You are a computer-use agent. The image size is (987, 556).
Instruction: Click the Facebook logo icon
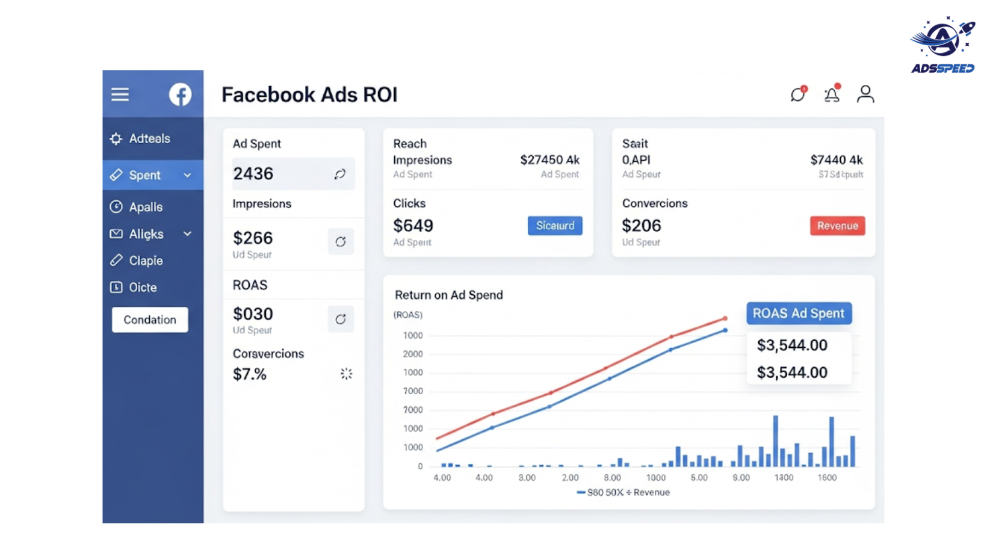coord(180,94)
